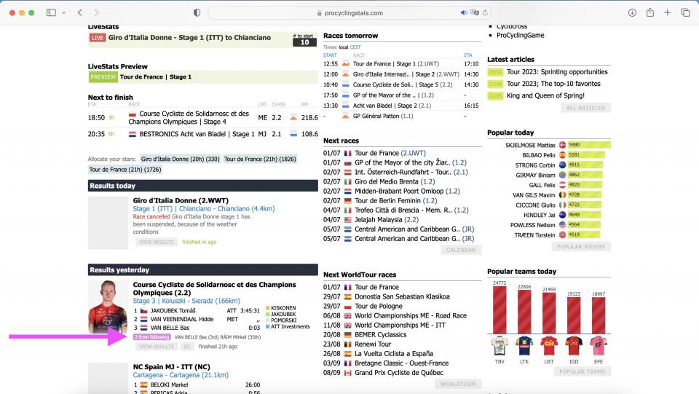
Task: Open Jelajah Malaysia (2.2)
Action: click(387, 220)
